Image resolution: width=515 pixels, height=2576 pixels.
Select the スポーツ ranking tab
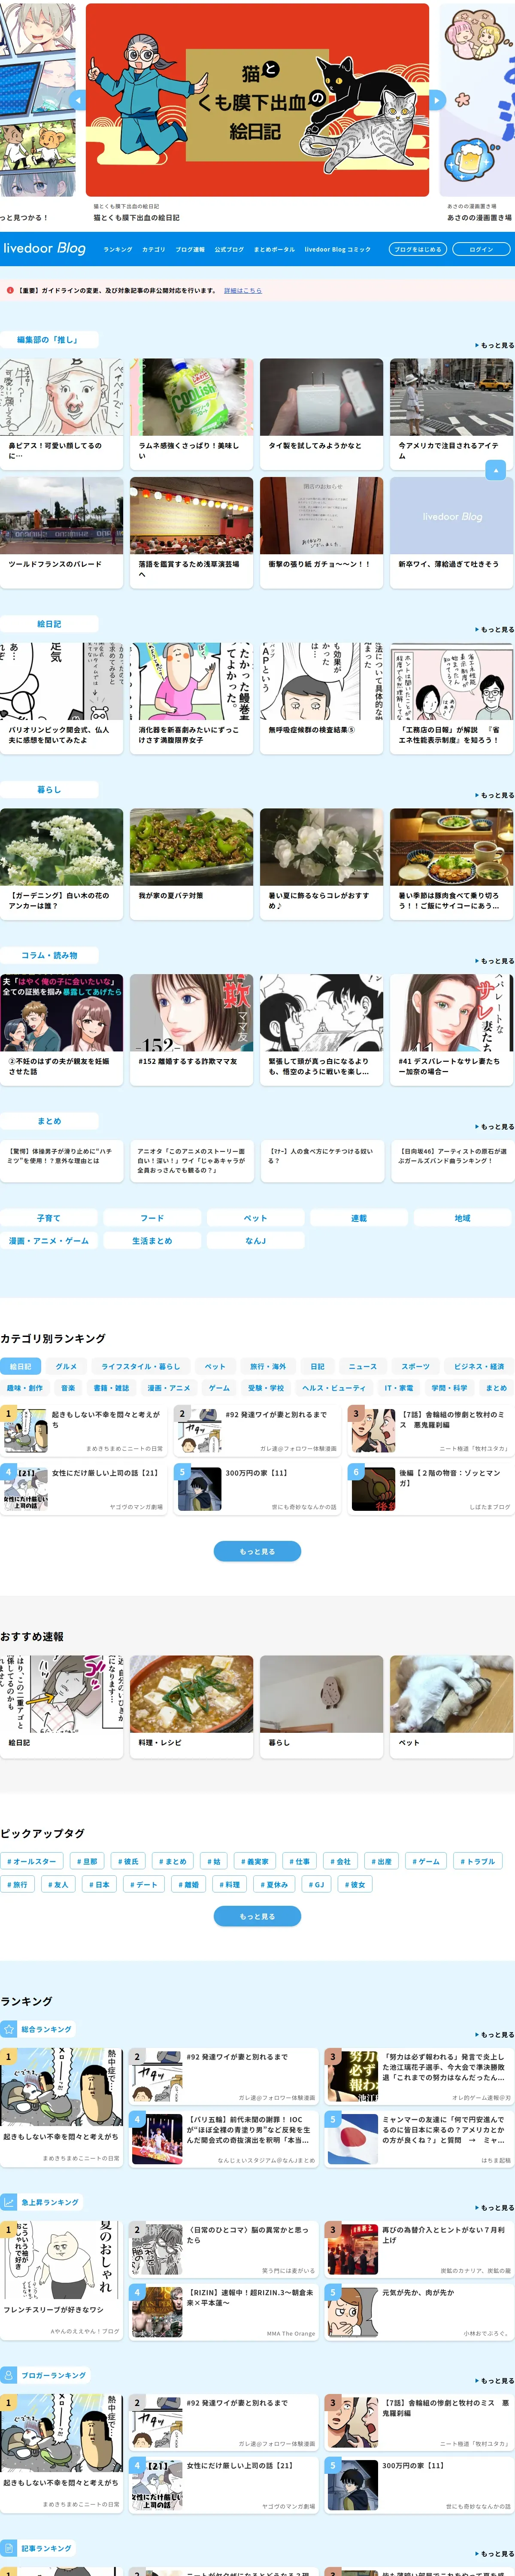click(416, 1366)
